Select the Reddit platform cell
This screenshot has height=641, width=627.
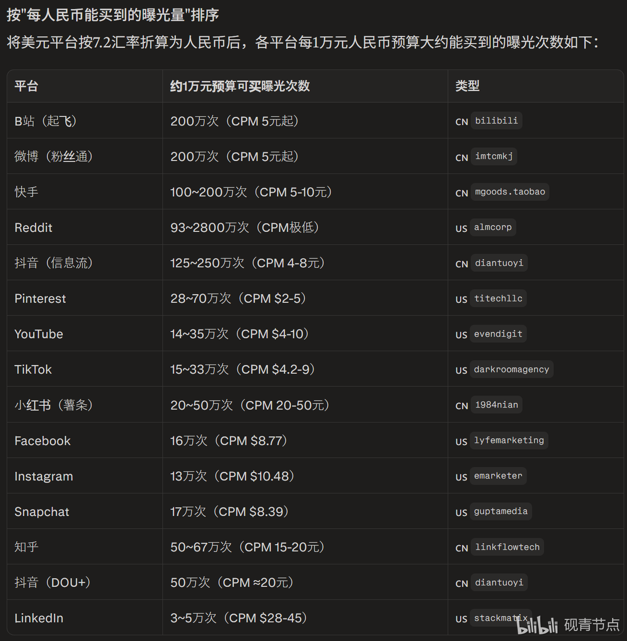coord(85,227)
